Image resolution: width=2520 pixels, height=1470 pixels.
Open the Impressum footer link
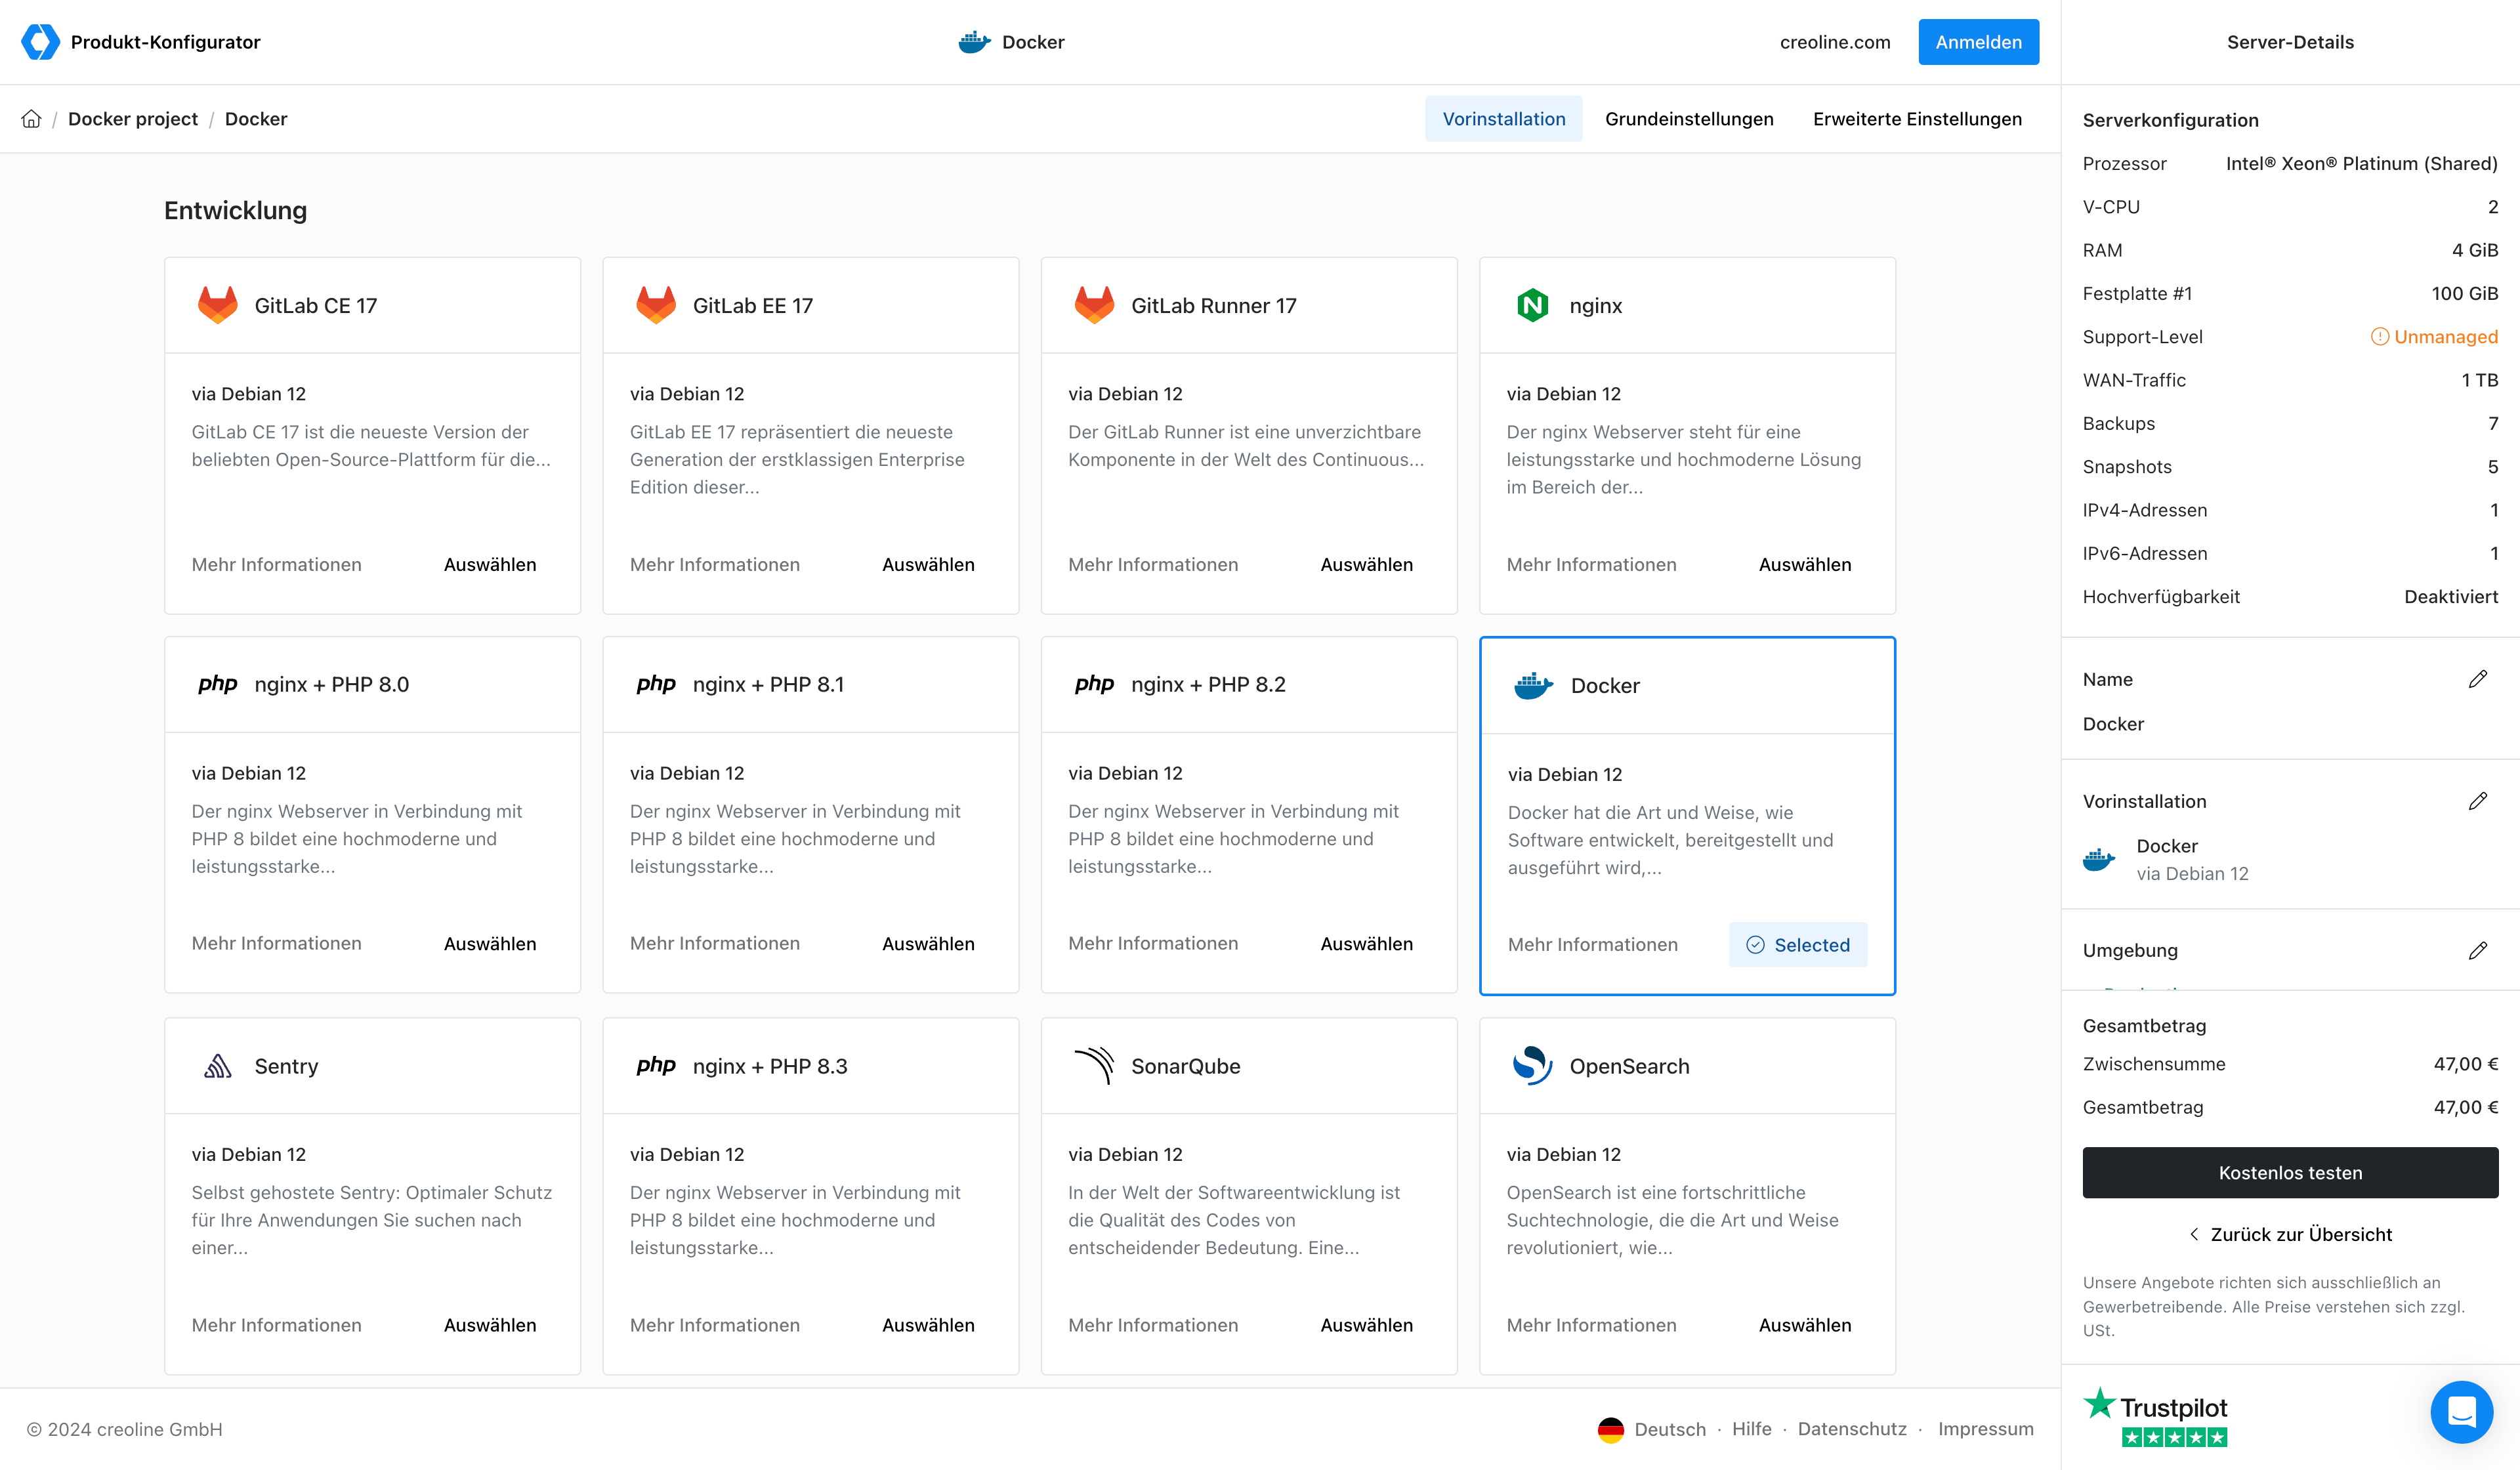(1986, 1430)
